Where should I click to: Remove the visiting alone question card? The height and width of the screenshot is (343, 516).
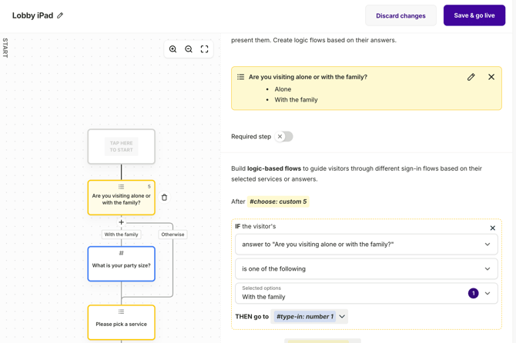coord(491,77)
